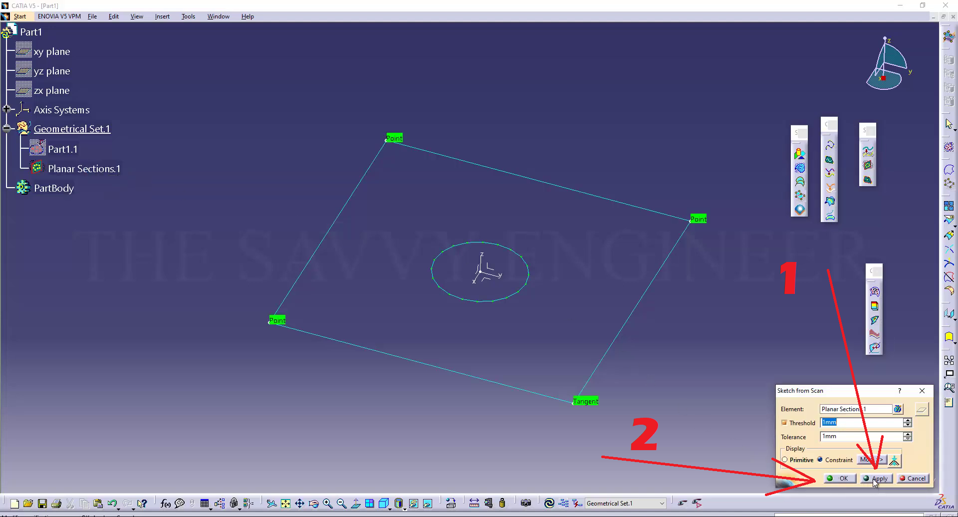Click the Capture camera icon
Screen dimensions: 958x517
pyautogui.click(x=525, y=503)
